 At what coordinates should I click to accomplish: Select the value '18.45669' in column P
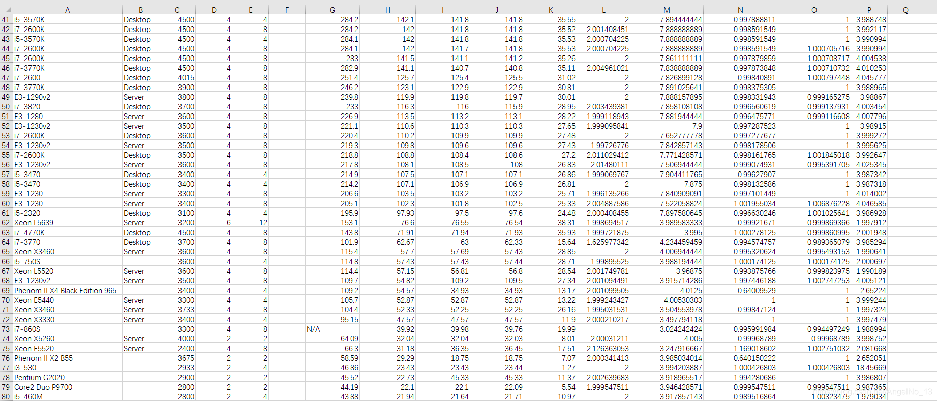pyautogui.click(x=869, y=368)
